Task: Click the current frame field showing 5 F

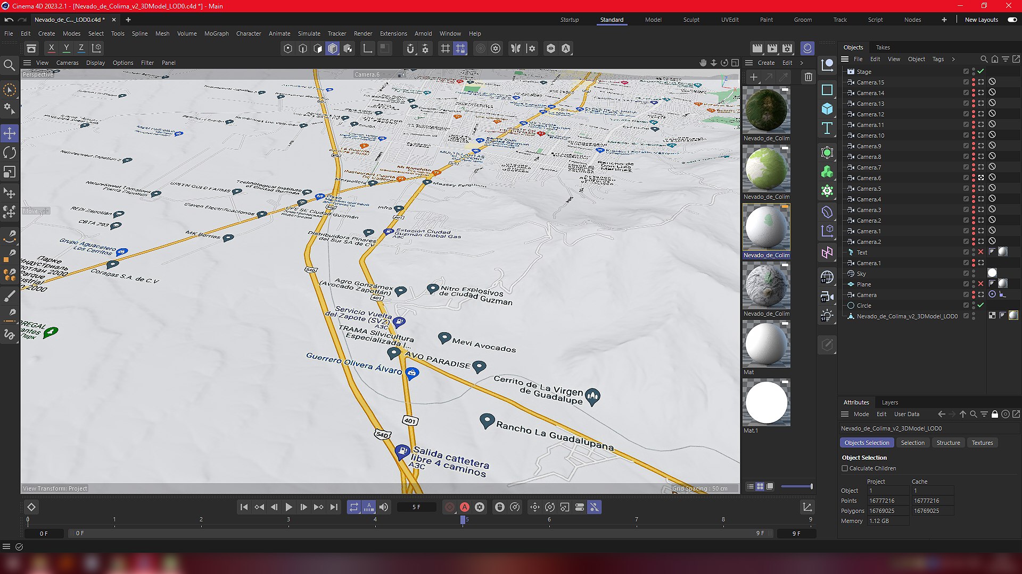Action: [x=416, y=508]
